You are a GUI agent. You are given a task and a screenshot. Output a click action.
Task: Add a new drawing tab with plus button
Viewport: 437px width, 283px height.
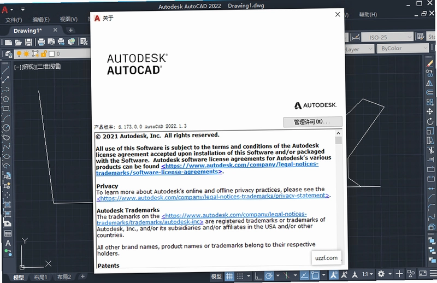pyautogui.click(x=70, y=30)
